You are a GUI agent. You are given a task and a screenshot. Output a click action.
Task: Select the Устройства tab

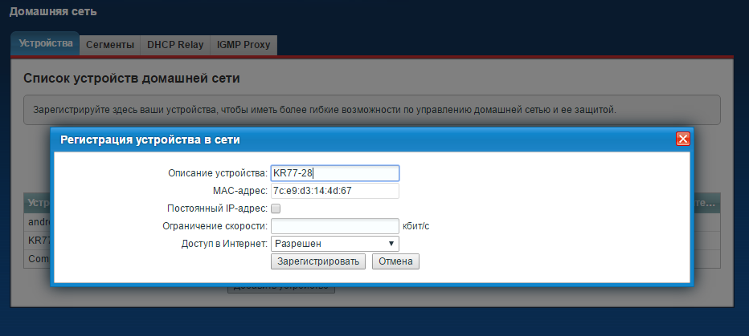click(45, 44)
